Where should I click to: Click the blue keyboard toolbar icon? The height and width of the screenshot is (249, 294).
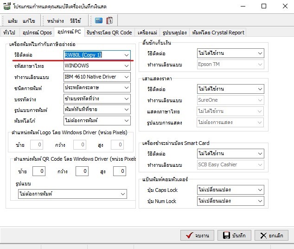point(99,20)
